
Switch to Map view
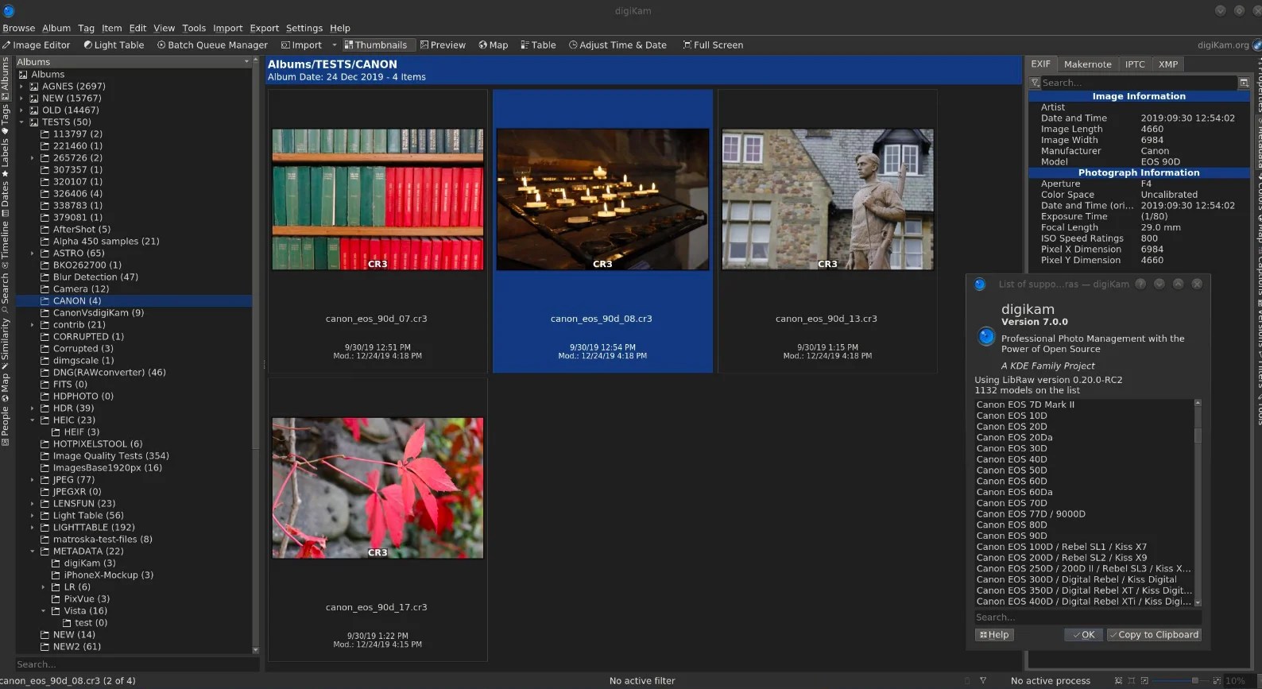tap(494, 45)
